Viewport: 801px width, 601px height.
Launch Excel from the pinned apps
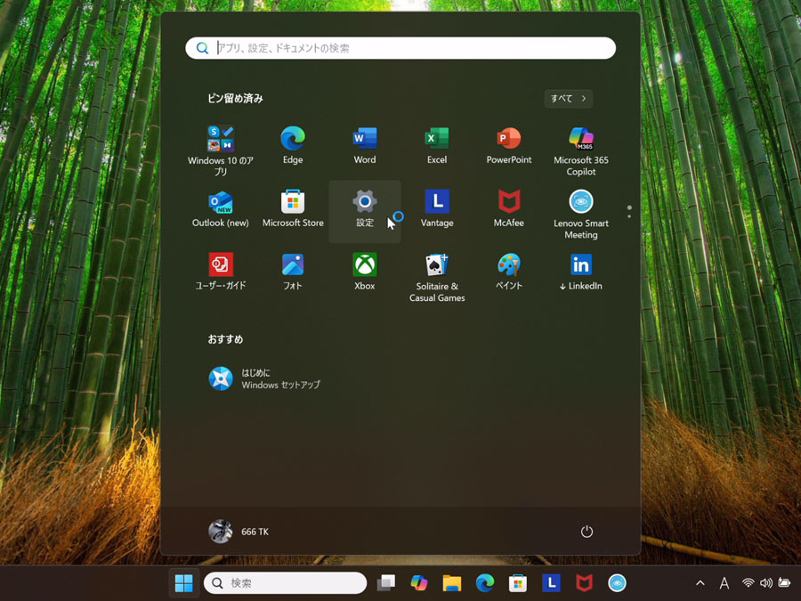[x=437, y=147]
